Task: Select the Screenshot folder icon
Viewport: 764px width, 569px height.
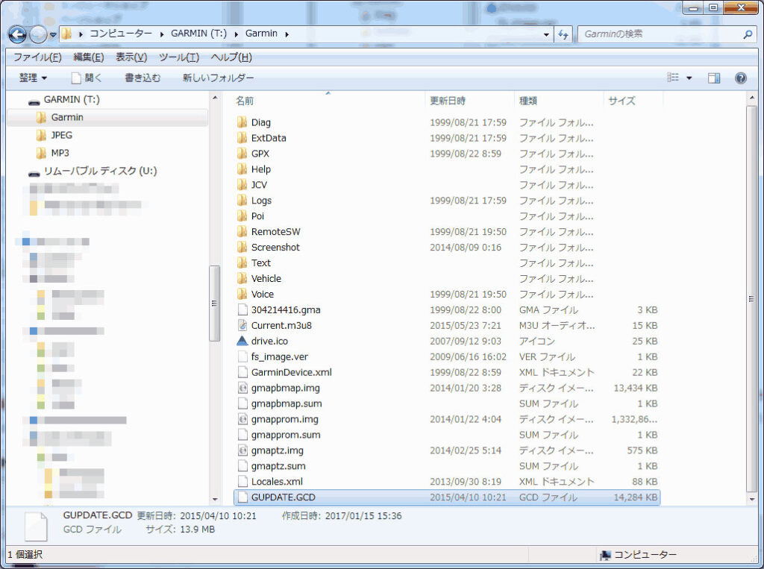Action: [242, 247]
